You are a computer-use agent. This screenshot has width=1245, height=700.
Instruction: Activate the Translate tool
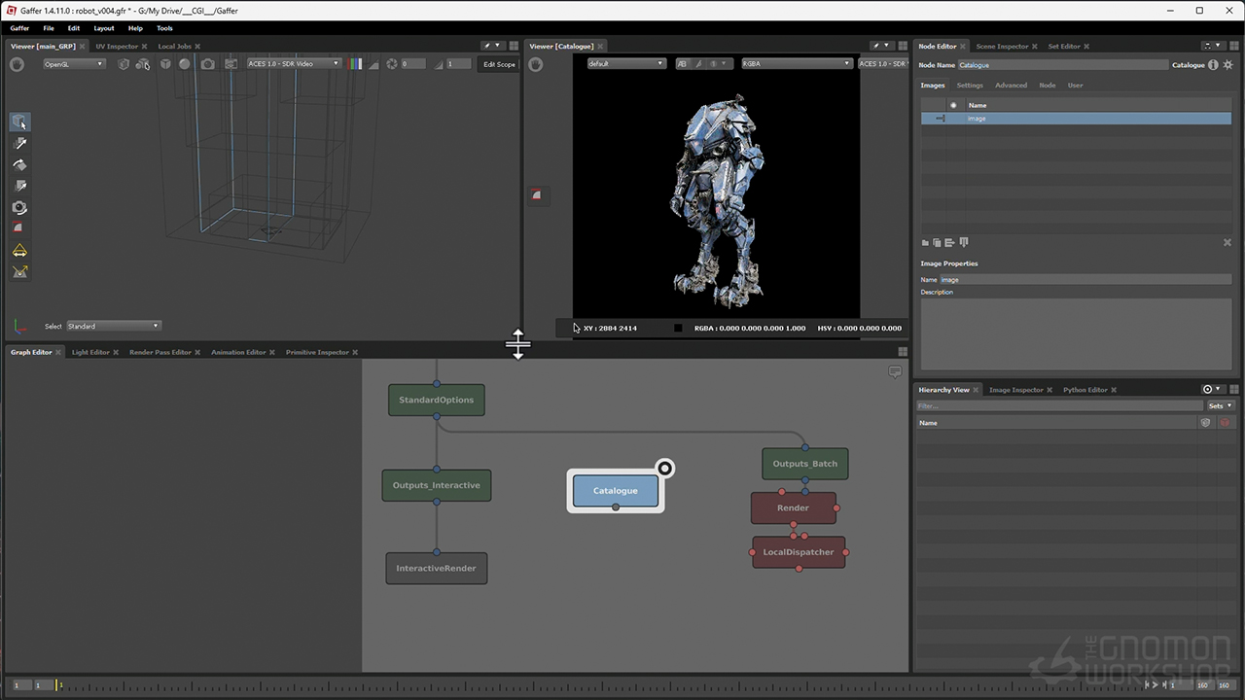(x=19, y=144)
